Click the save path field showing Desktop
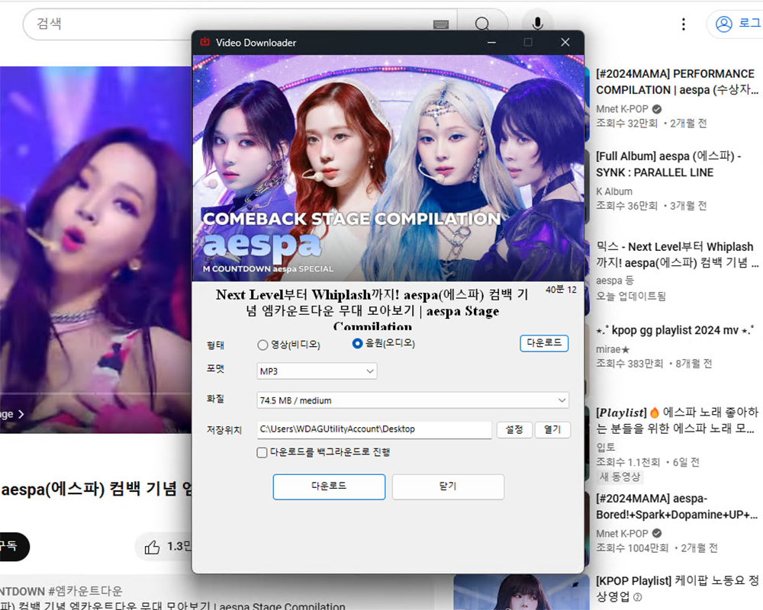This screenshot has height=610, width=763. pos(374,429)
